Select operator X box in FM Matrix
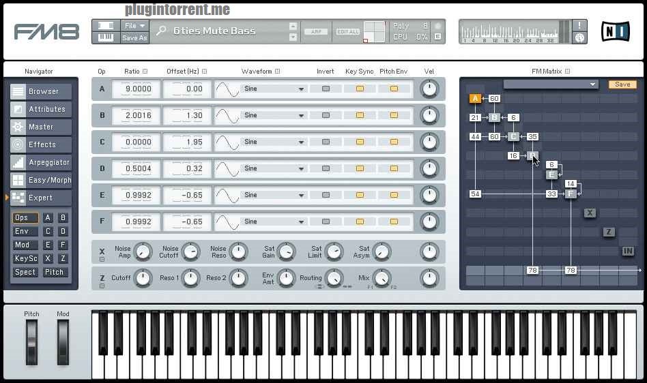The height and width of the screenshot is (383, 647). click(590, 213)
